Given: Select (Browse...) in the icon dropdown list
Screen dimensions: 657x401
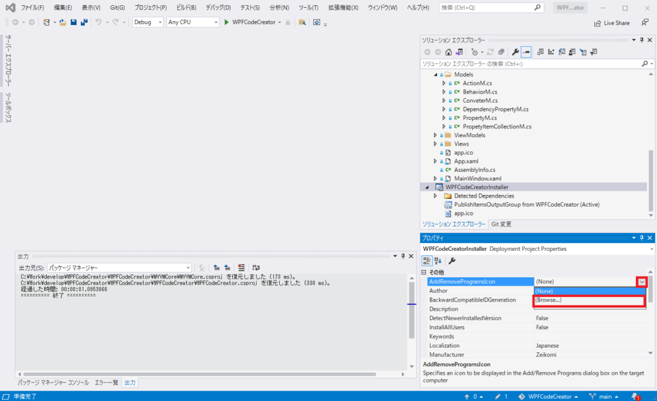Looking at the screenshot, I should pyautogui.click(x=589, y=300).
